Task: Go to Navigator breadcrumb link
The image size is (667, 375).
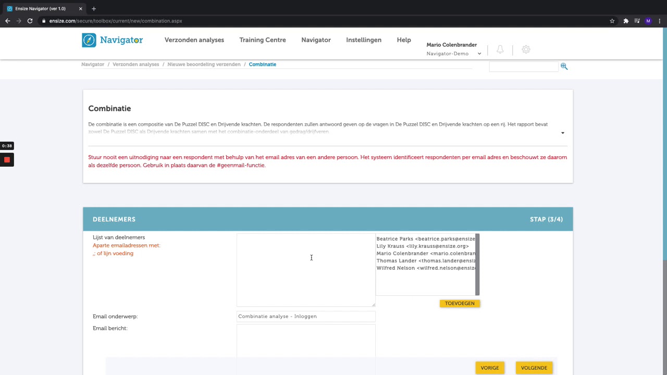Action: (93, 64)
